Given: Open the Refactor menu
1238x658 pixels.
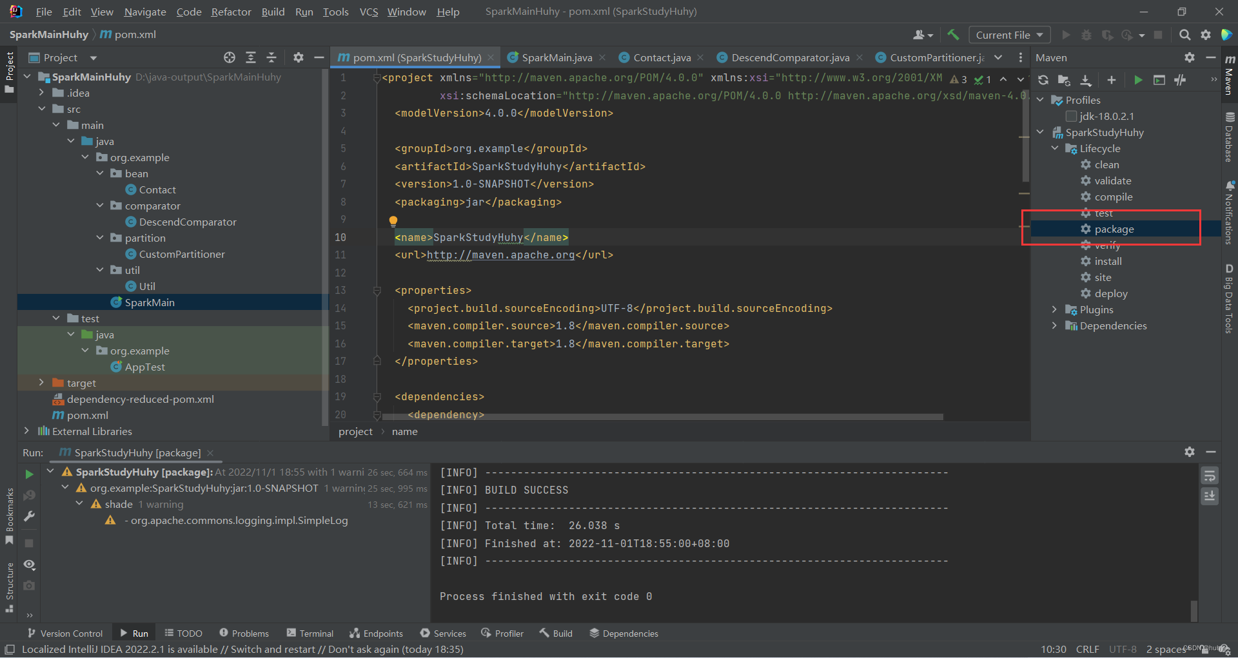Looking at the screenshot, I should (x=231, y=12).
